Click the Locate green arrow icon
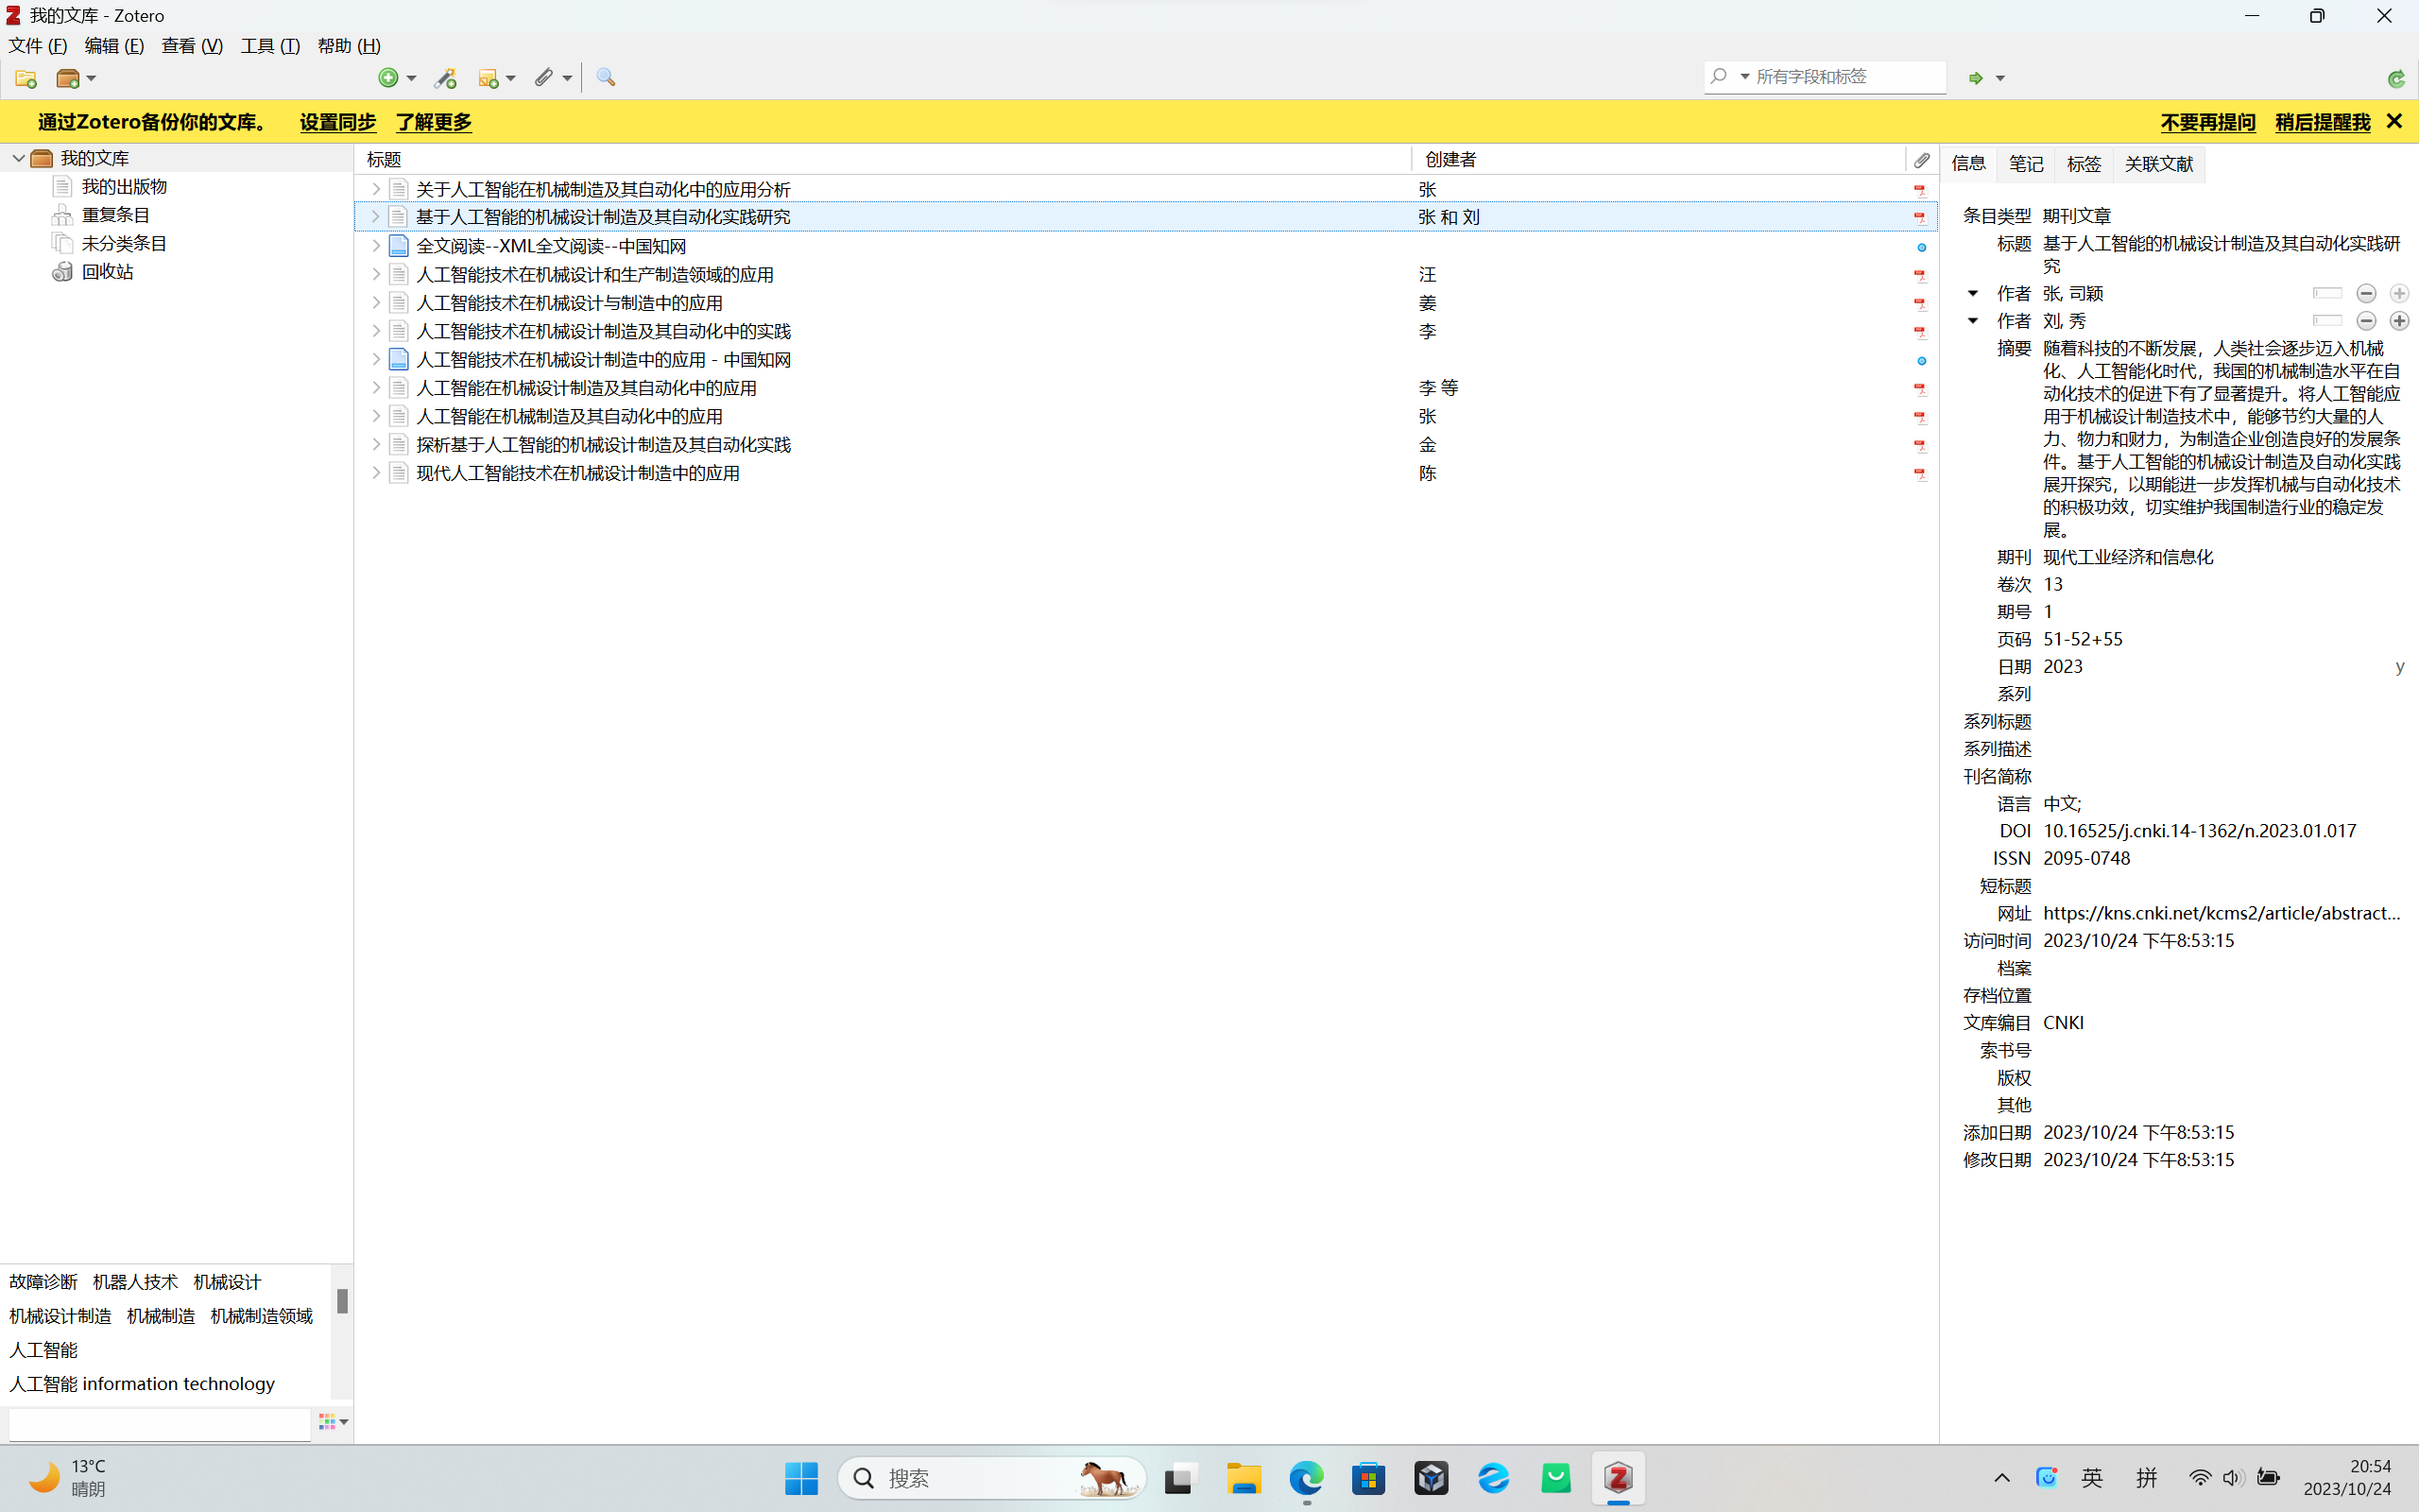Image resolution: width=2419 pixels, height=1512 pixels. (x=1975, y=78)
